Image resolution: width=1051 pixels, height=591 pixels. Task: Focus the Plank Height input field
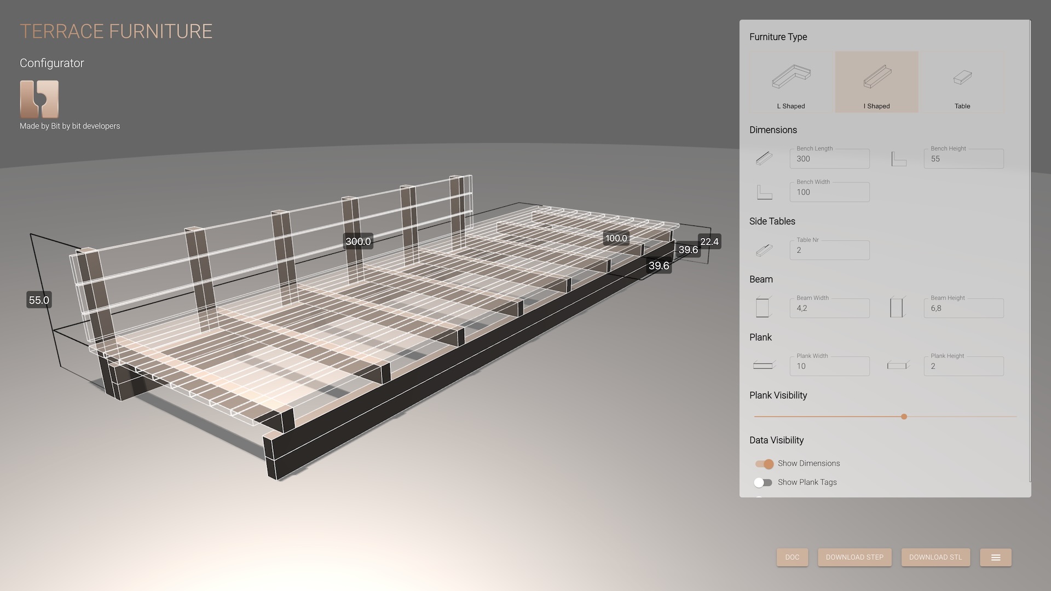point(963,366)
